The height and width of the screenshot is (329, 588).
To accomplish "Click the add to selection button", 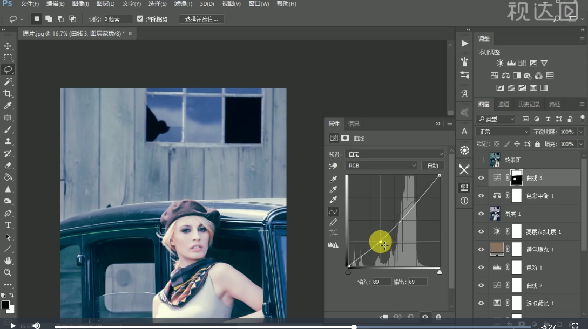I will 49,19.
